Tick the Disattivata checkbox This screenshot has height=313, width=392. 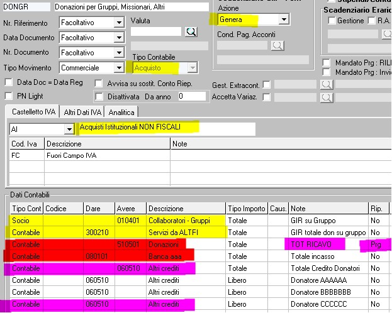99,97
